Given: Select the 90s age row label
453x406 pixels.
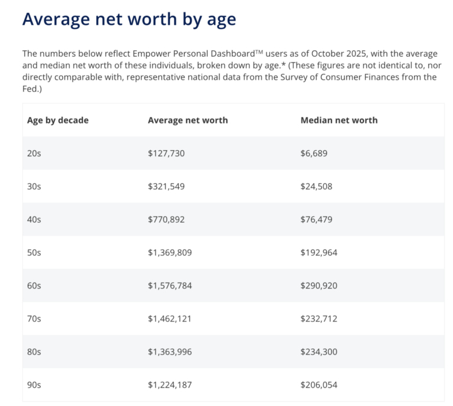Looking at the screenshot, I should tap(34, 385).
